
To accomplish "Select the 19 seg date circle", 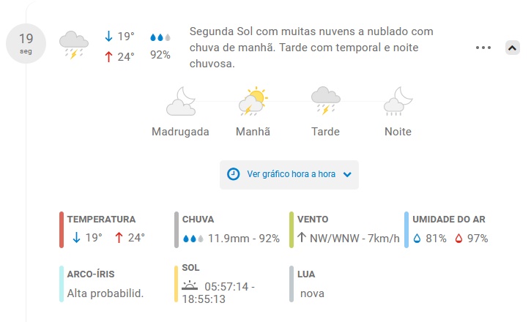I will point(26,42).
